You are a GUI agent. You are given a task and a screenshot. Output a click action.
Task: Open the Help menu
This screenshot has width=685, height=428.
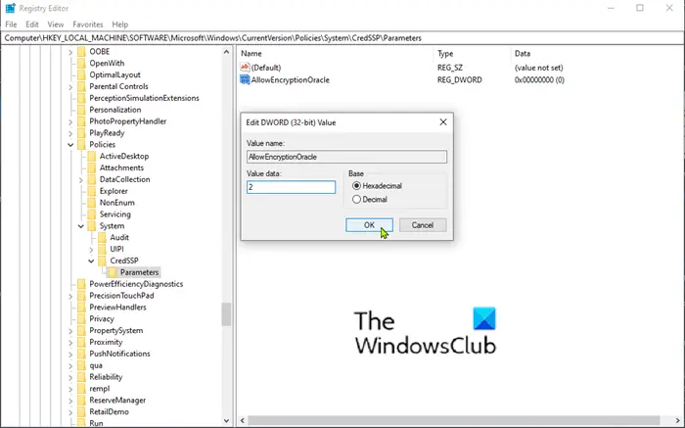[120, 24]
